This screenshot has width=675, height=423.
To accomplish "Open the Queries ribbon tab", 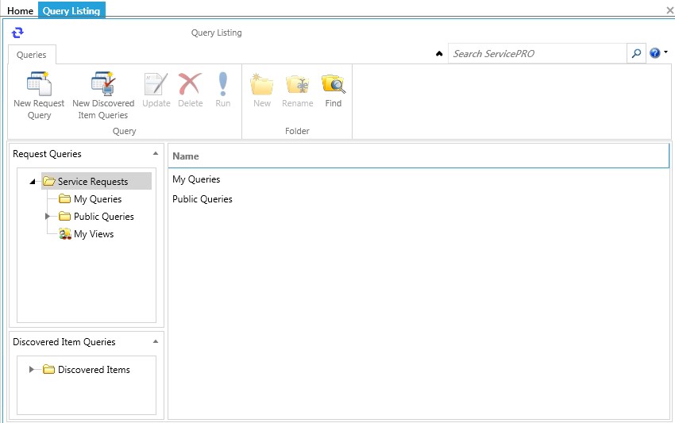I will [32, 55].
